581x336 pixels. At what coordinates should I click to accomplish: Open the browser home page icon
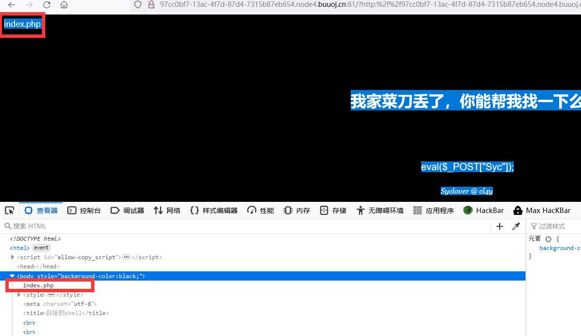tap(64, 5)
